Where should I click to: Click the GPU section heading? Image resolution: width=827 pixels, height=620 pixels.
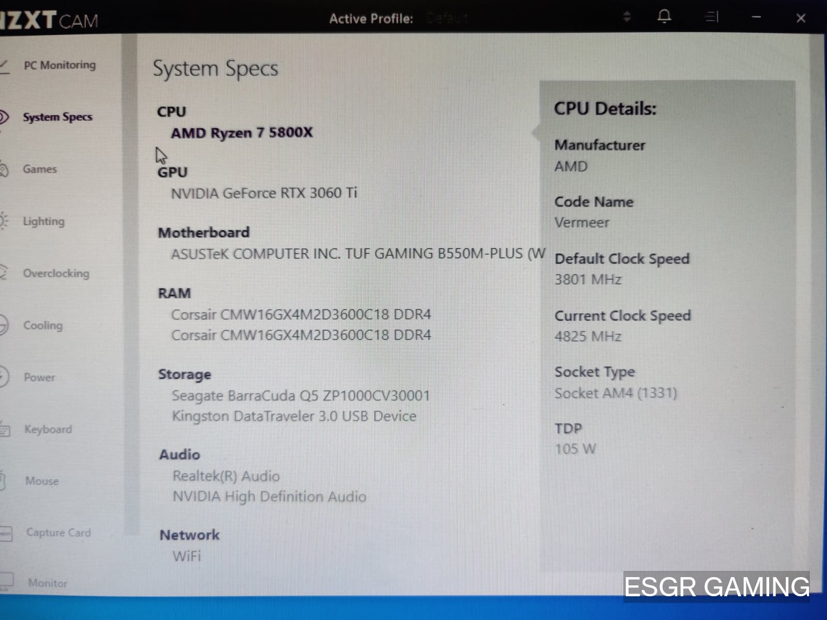173,172
